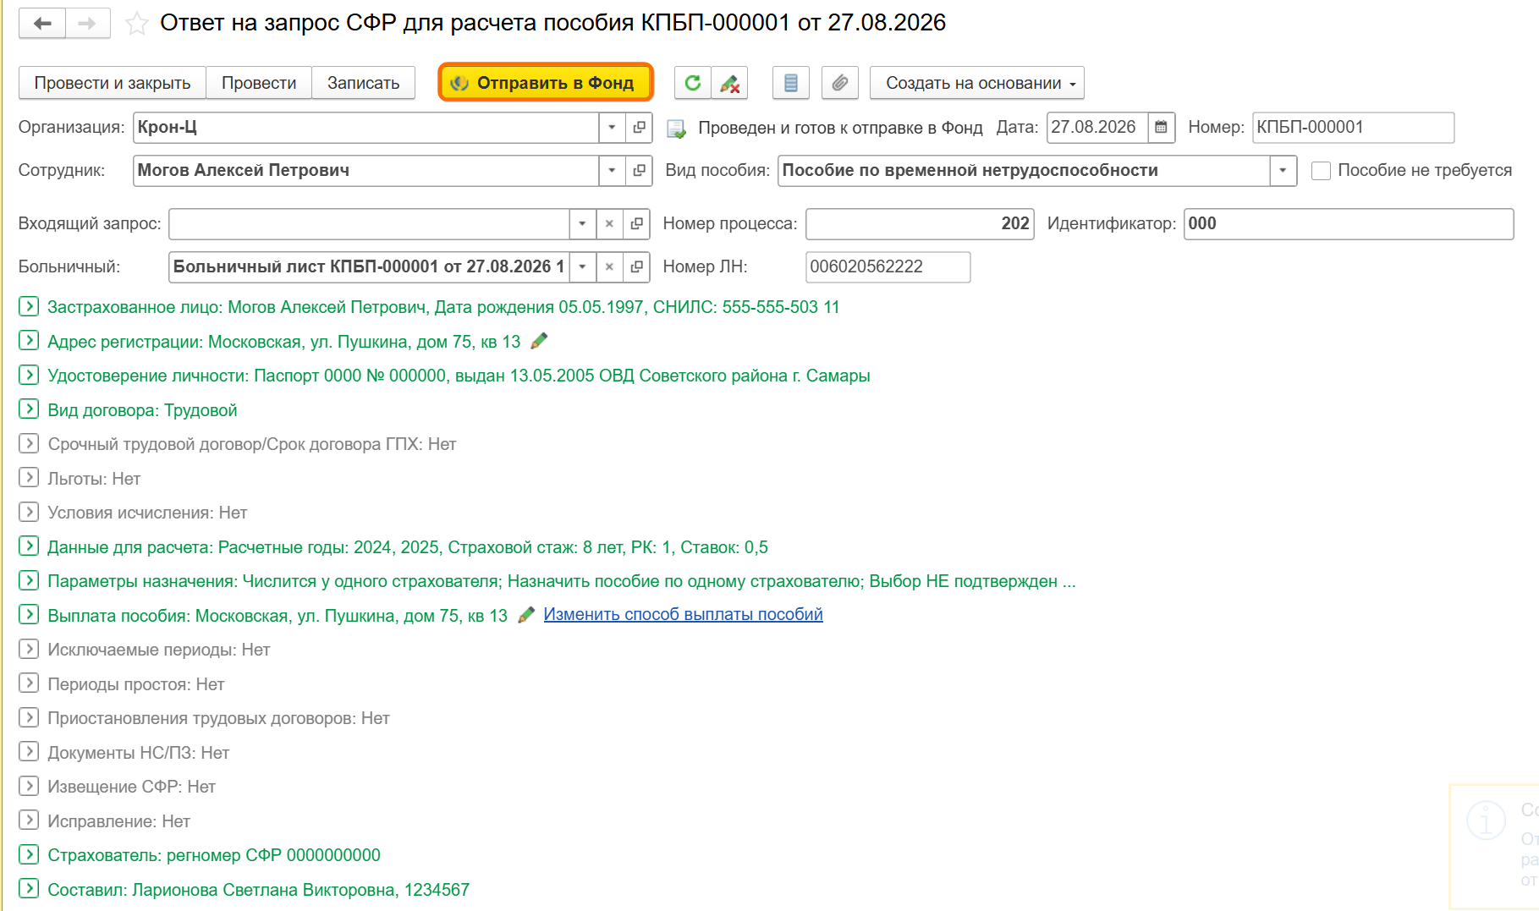Click into the Номер ЛН input field

888,266
